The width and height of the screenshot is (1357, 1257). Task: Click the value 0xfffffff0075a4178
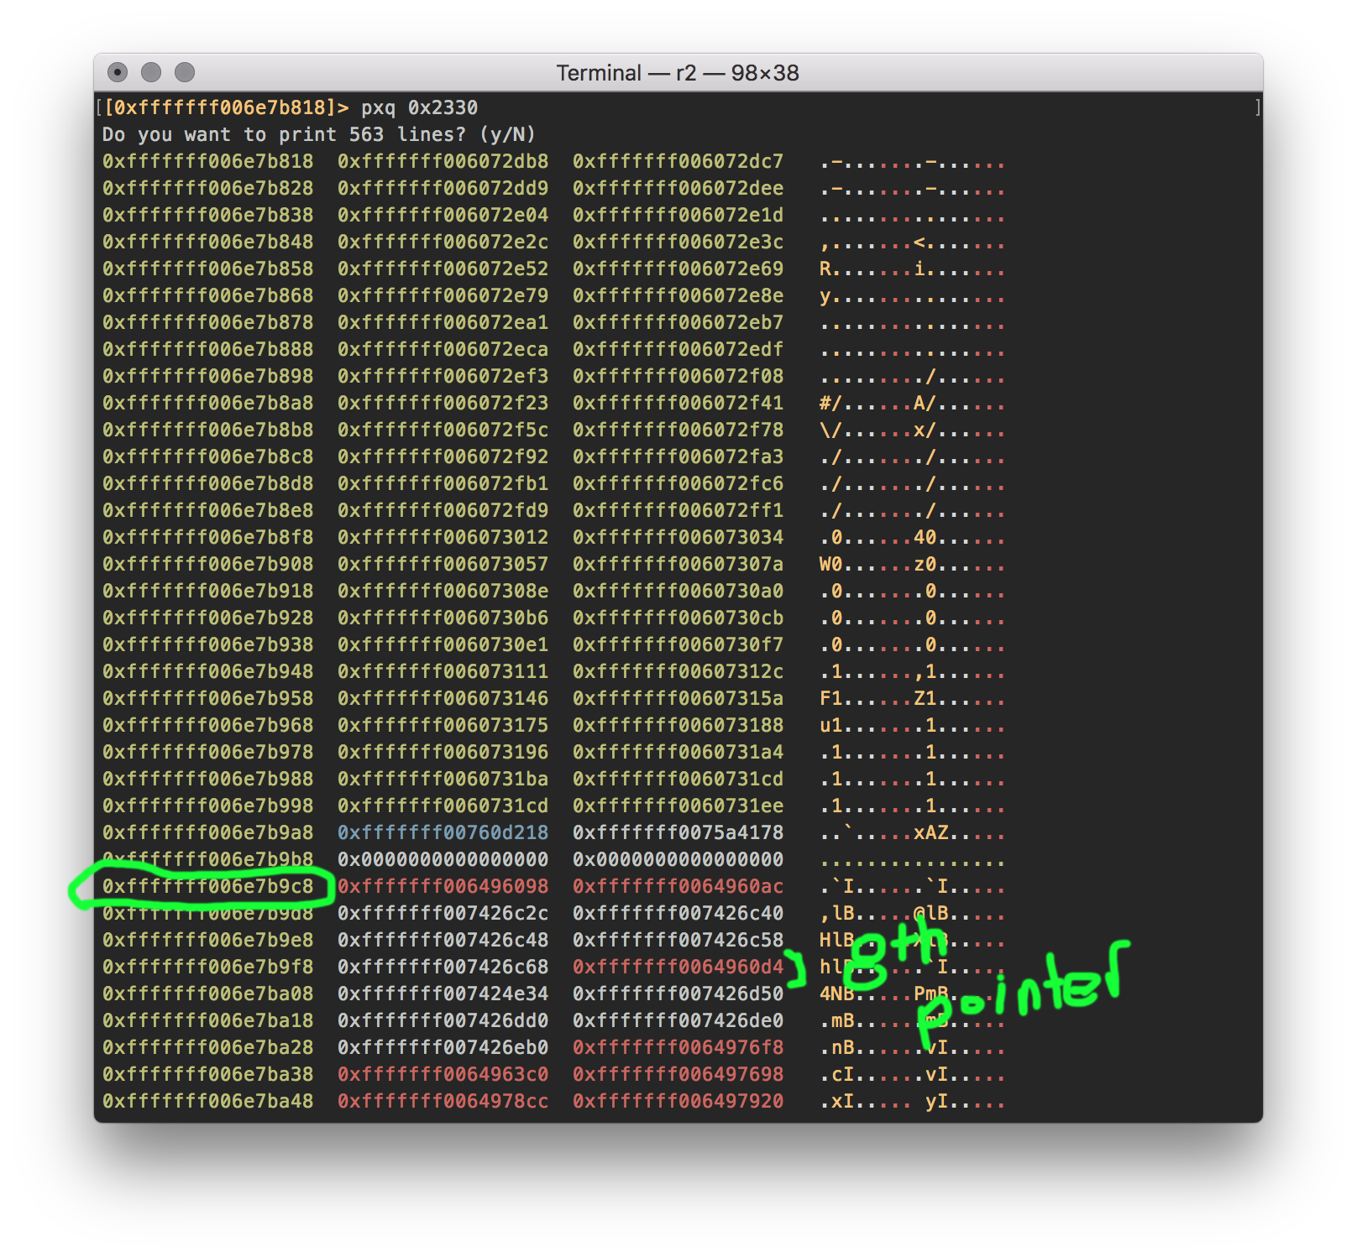point(678,833)
